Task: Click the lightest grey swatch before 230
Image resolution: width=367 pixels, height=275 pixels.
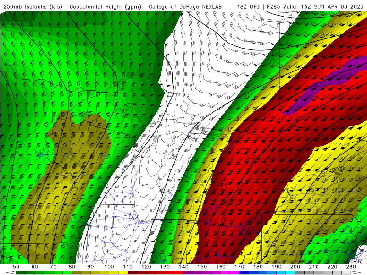Action: (346, 272)
